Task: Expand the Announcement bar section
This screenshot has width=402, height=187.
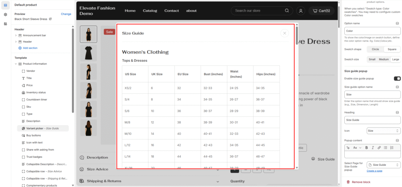Action: (x=16, y=35)
